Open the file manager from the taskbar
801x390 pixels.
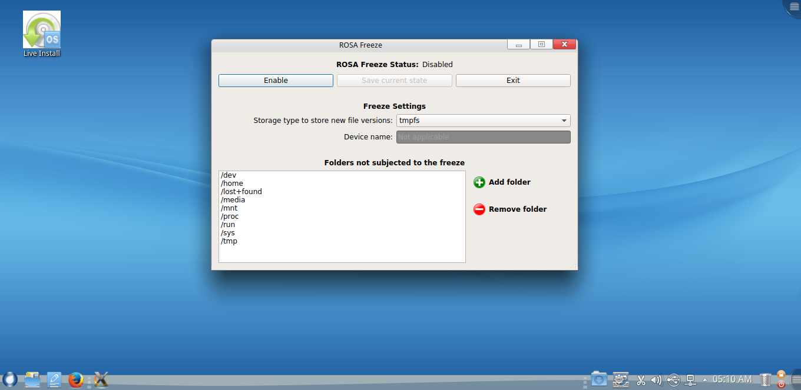(x=32, y=379)
